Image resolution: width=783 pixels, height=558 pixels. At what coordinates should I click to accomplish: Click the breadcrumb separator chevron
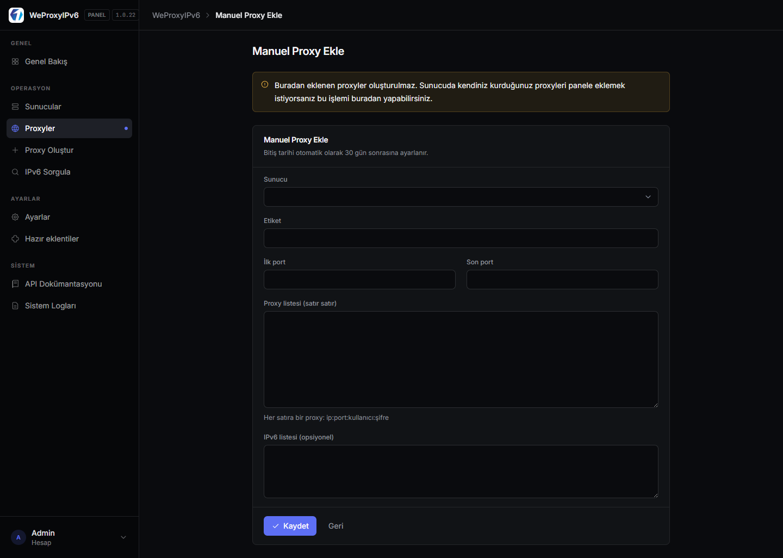coord(208,15)
